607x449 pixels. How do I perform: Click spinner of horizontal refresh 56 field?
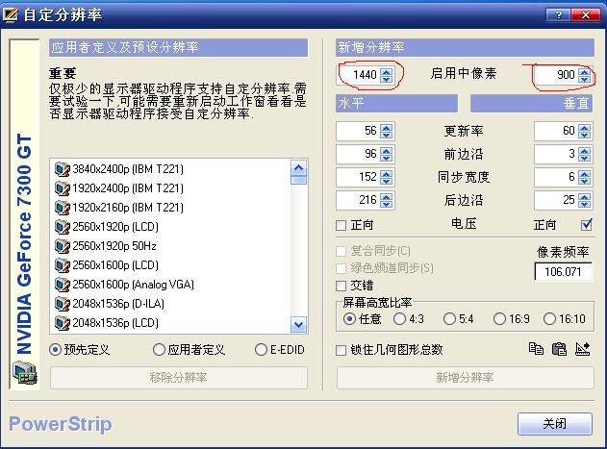point(387,131)
